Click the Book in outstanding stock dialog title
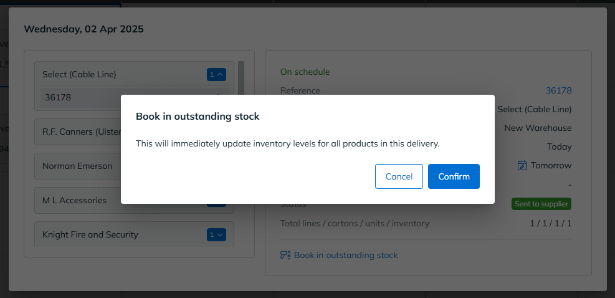Image resolution: width=615 pixels, height=298 pixels. [x=198, y=116]
